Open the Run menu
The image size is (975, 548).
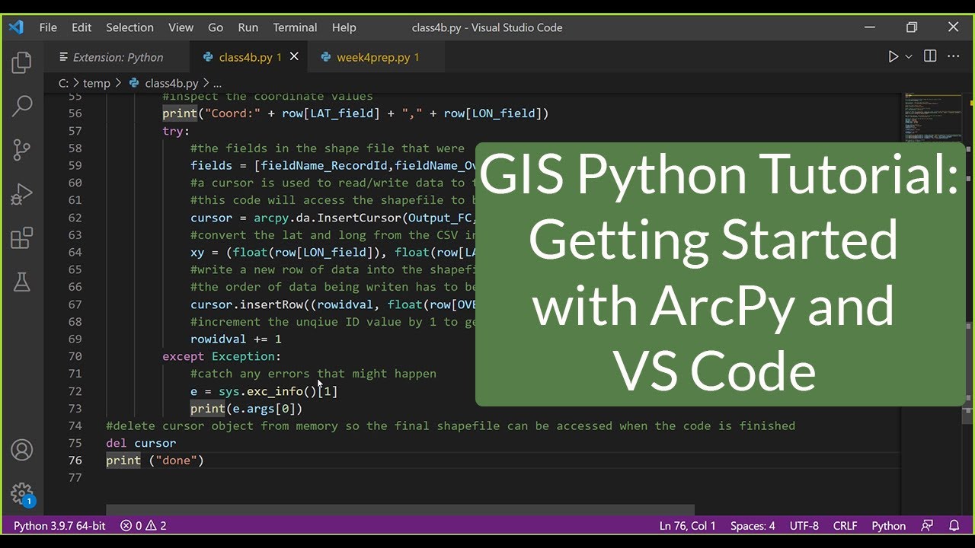(x=248, y=27)
